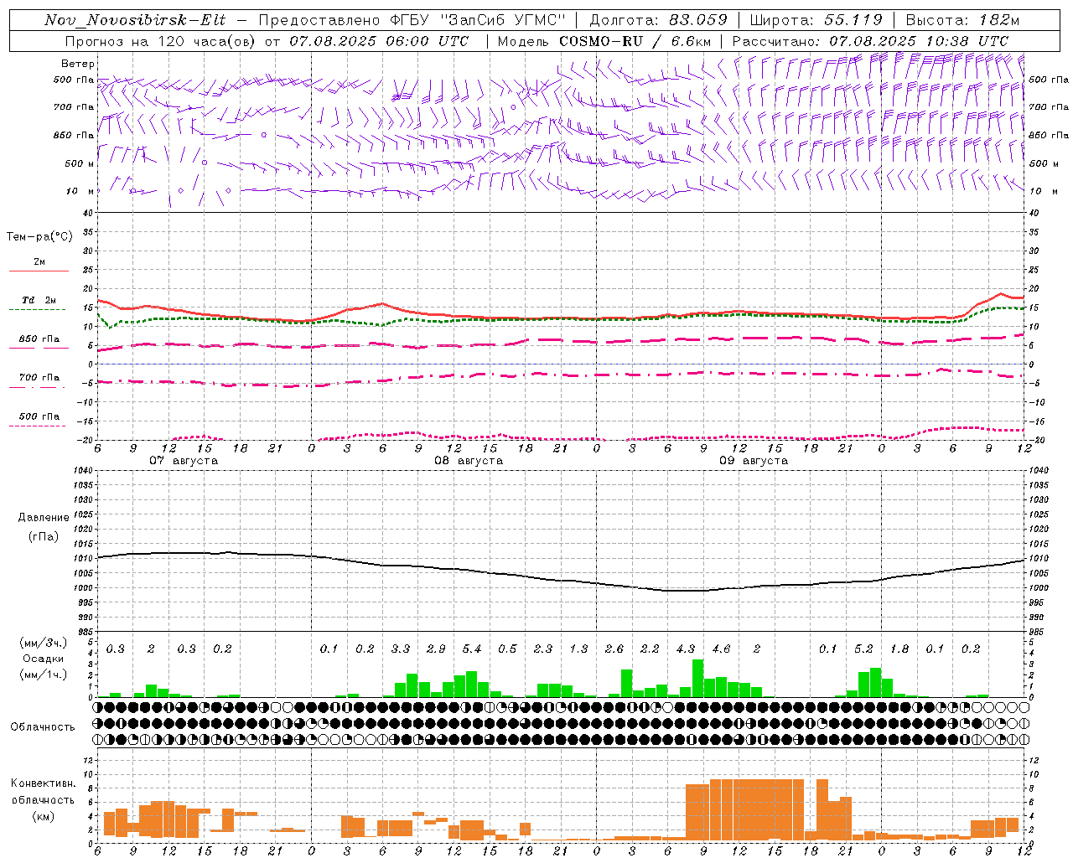Click the "08 августа" date label
The image size is (1073, 858).
pos(469,461)
